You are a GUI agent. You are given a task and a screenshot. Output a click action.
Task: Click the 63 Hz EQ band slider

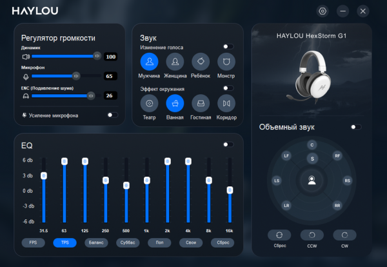coord(64,161)
